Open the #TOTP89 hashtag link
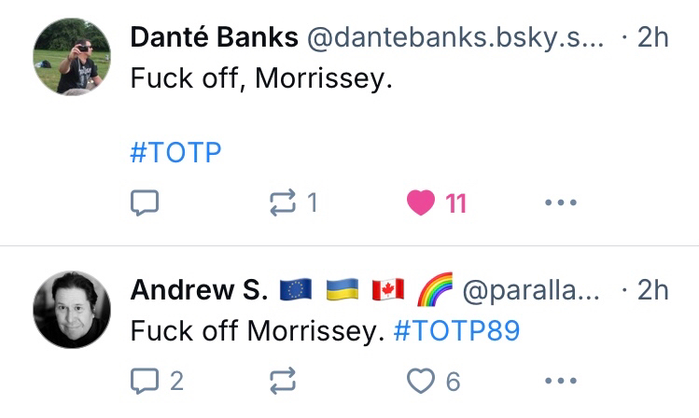Image resolution: width=699 pixels, height=418 pixels. (456, 331)
